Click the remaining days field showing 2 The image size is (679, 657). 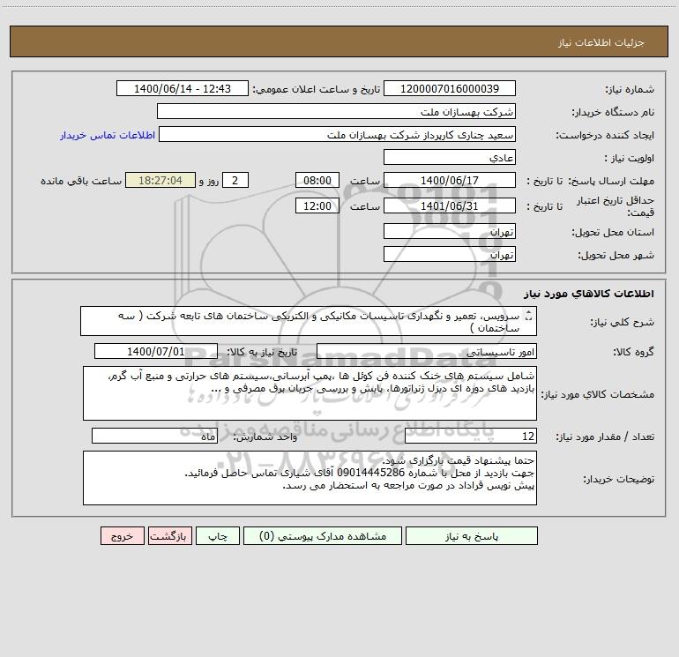235,180
